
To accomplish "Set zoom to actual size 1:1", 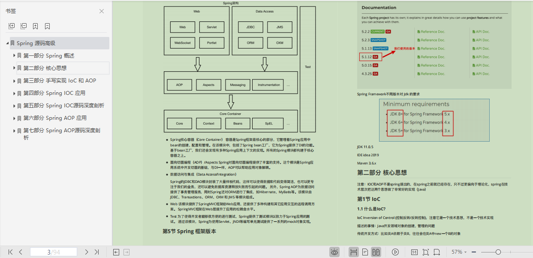I will [414, 252].
